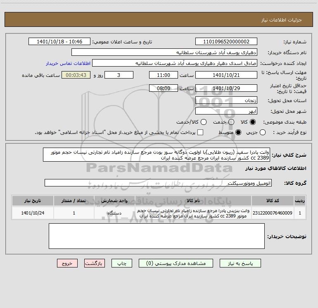The width and height of the screenshot is (318, 308).
Task: Click goods code 2312200076460009 cell
Action: click(x=273, y=213)
